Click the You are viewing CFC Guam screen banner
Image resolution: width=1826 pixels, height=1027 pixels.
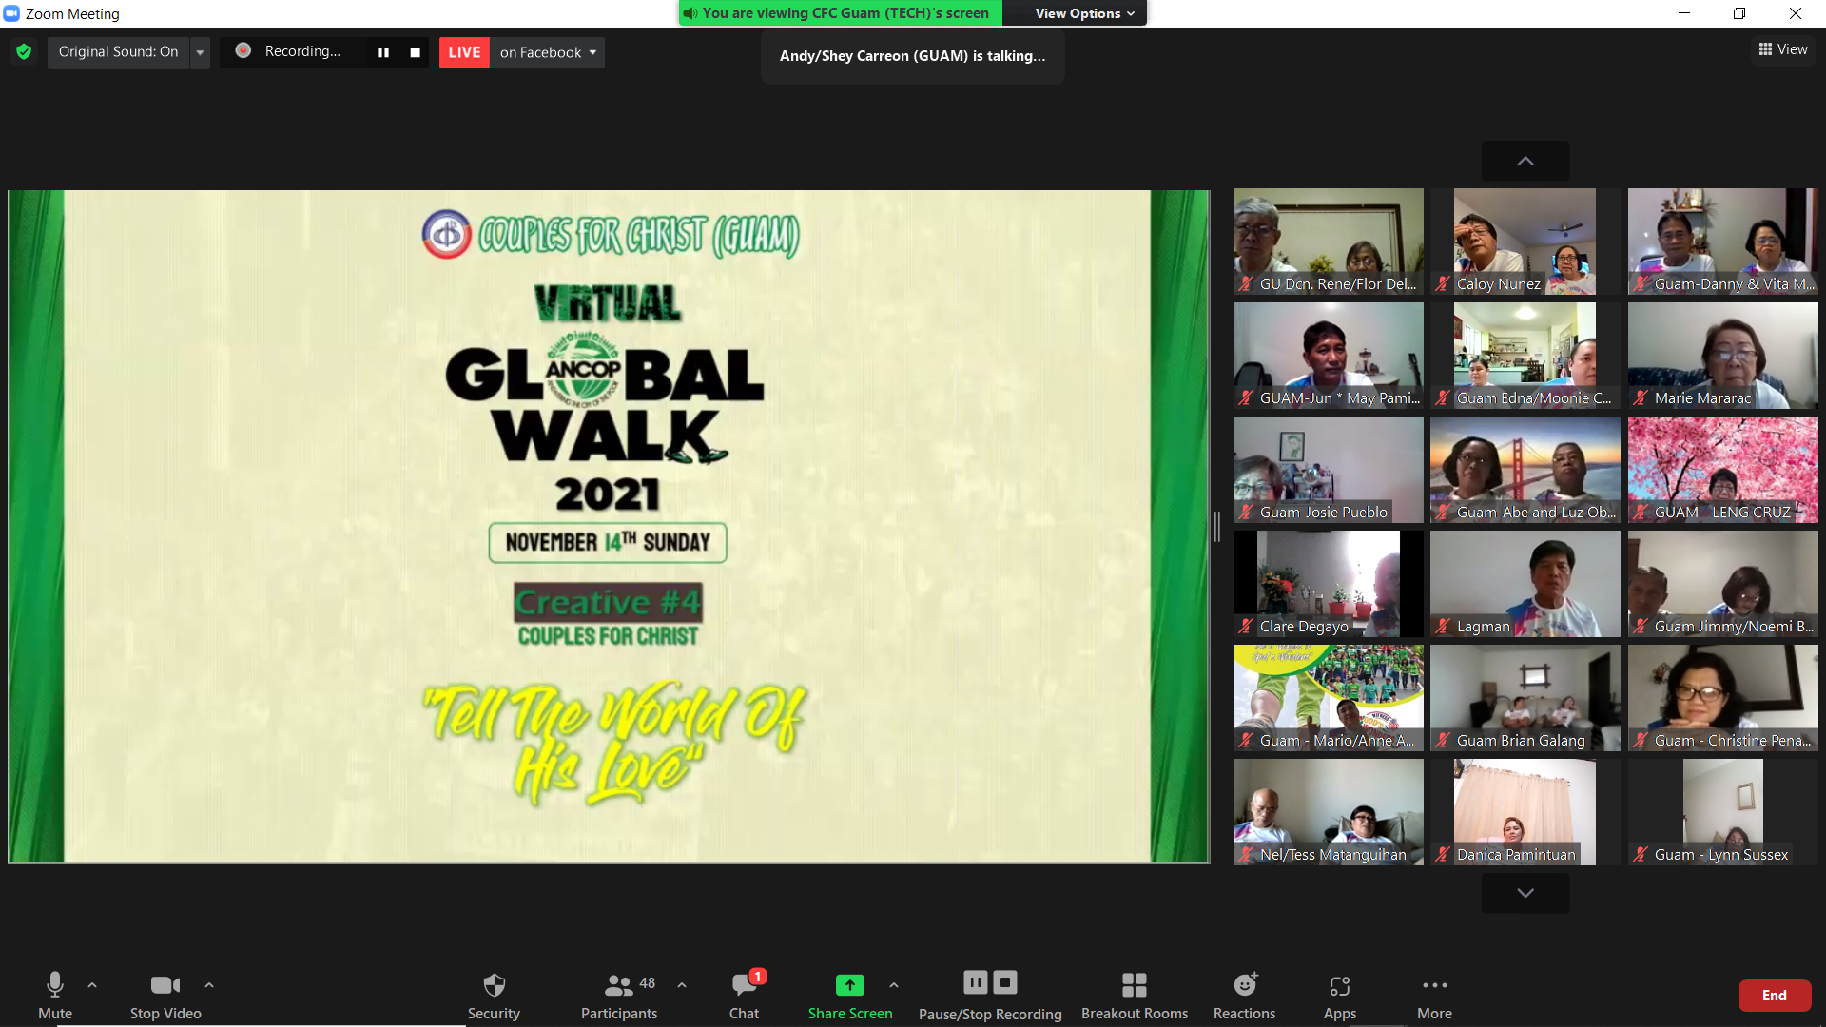point(841,13)
